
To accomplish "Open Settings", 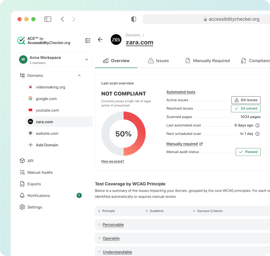I will click(x=31, y=207).
